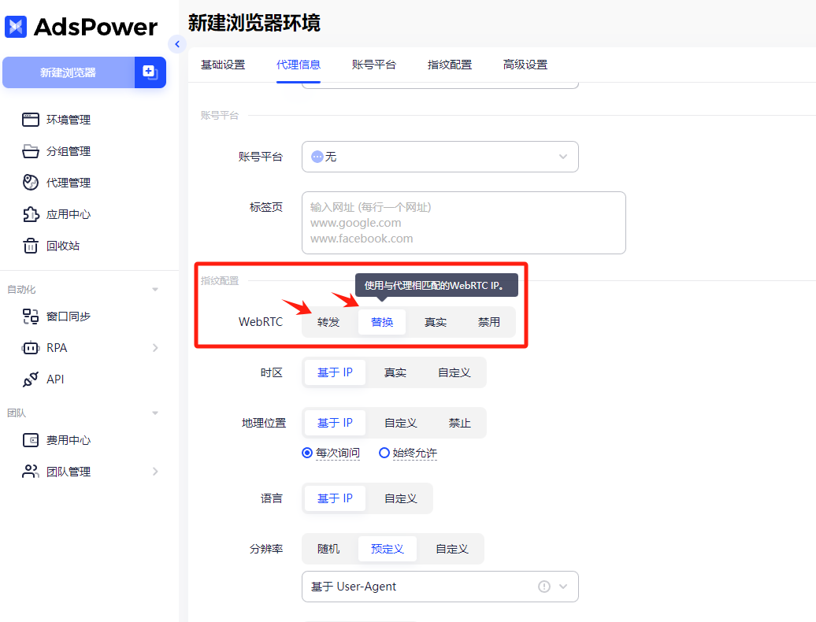The height and width of the screenshot is (622, 816).
Task: Open 环境管理 in the sidebar
Action: (75, 120)
